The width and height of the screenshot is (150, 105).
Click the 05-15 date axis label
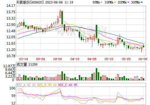(x=109, y=59)
